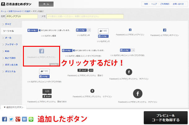This screenshot has width=189, height=125.
Task: Add Facebookシェアボタンオリジナル 数ありBOX
Action: point(47,96)
